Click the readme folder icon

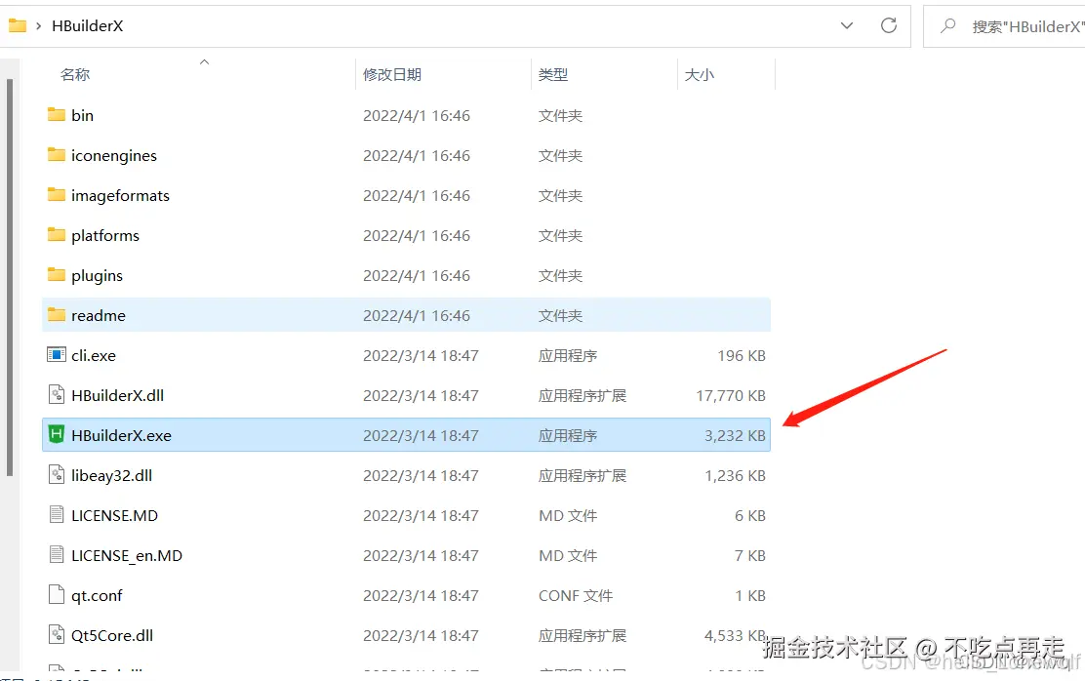point(56,315)
